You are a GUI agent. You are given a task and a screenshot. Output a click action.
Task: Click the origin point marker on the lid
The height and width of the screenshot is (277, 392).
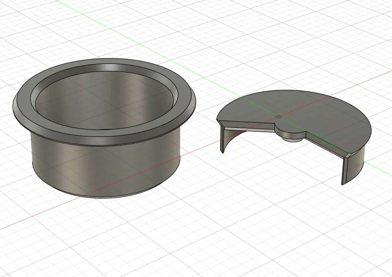coord(278,117)
